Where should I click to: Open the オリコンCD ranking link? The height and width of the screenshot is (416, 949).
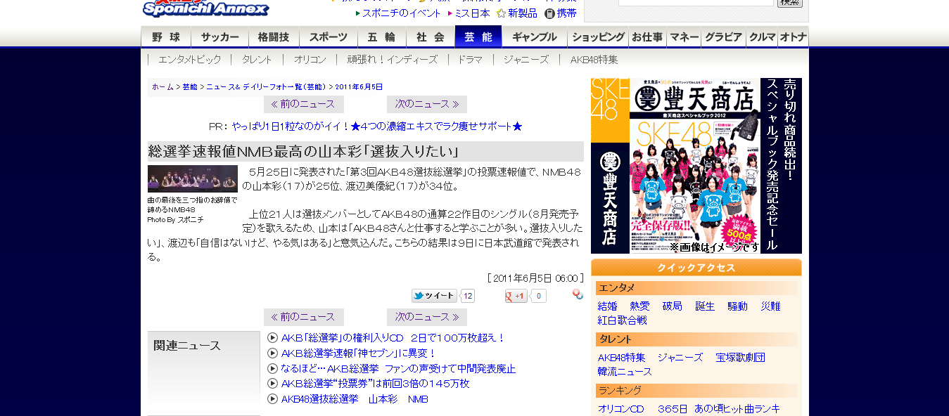[621, 409]
